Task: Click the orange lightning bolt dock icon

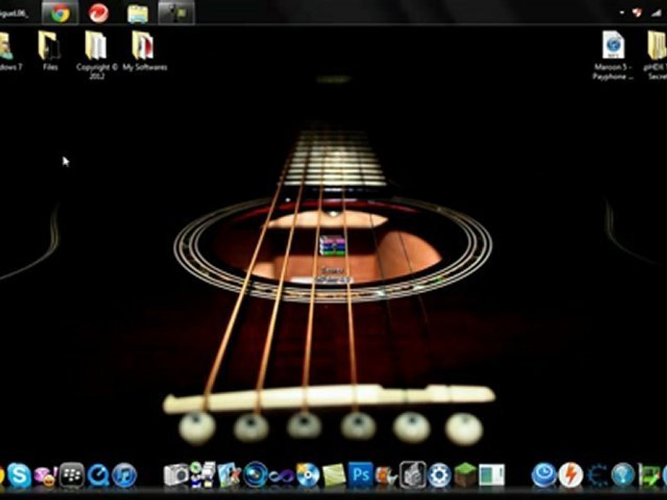Action: pos(570,475)
